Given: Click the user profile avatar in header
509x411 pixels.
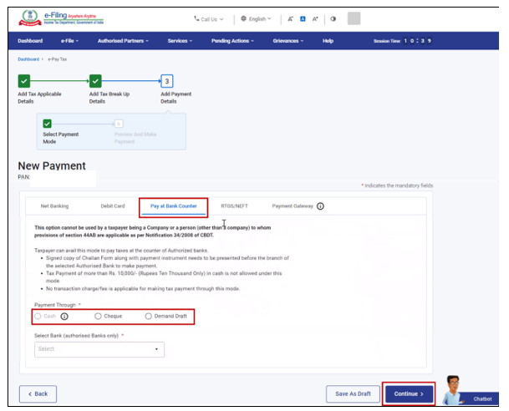Looking at the screenshot, I should 354,18.
